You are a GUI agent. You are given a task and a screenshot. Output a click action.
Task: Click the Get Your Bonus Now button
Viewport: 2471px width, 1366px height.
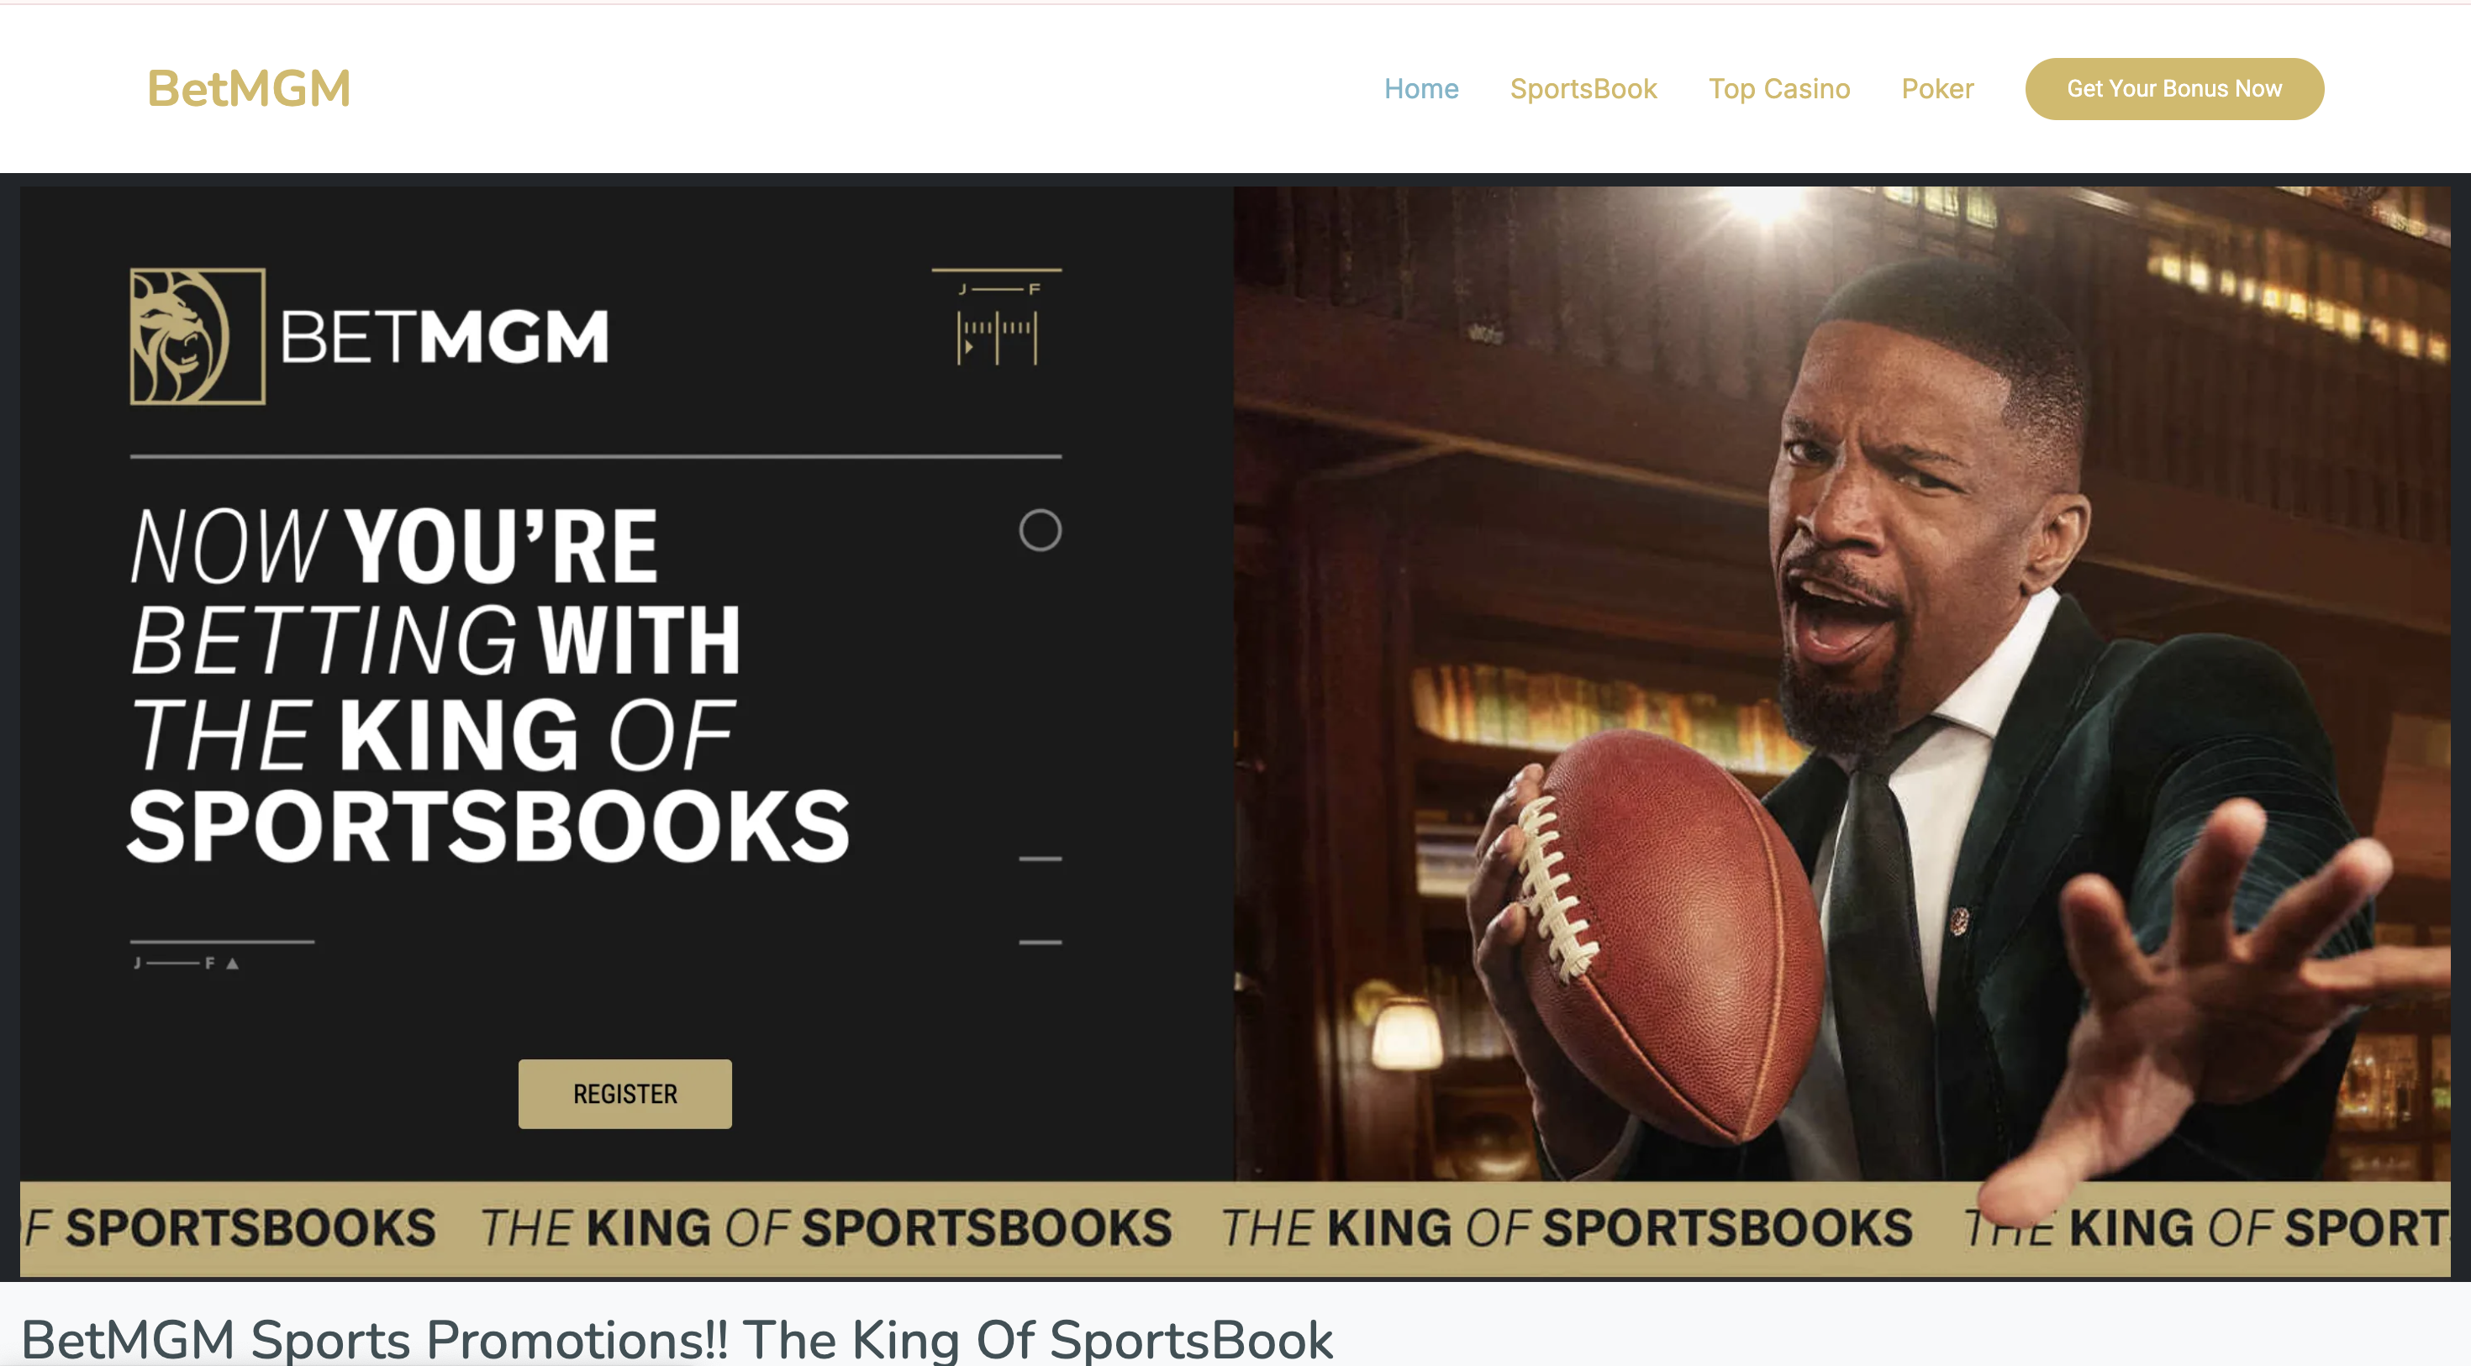(2173, 88)
